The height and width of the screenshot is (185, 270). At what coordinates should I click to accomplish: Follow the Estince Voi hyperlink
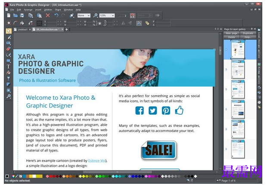click(x=97, y=160)
